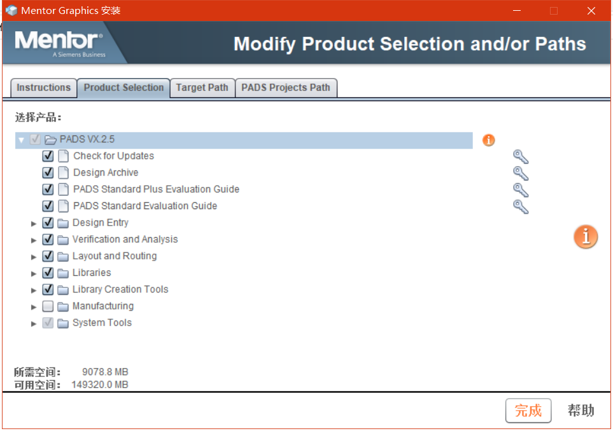
Task: Select the Libraries label
Action: [x=92, y=273]
